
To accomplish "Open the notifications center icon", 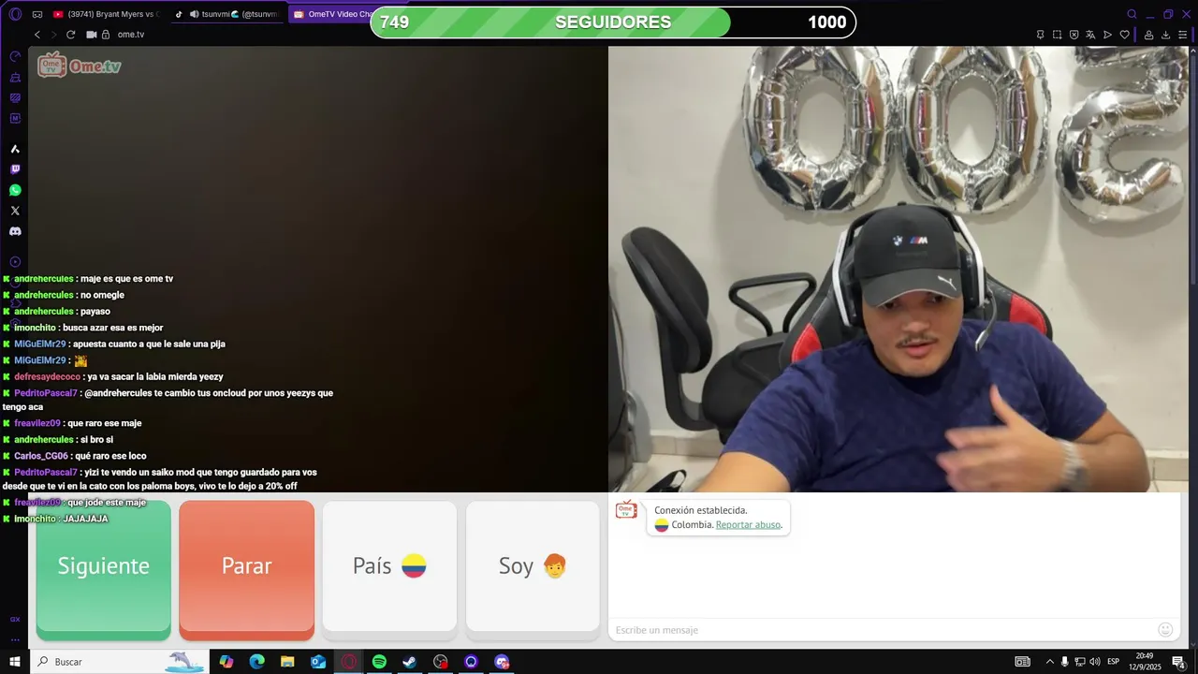I will pyautogui.click(x=1179, y=662).
